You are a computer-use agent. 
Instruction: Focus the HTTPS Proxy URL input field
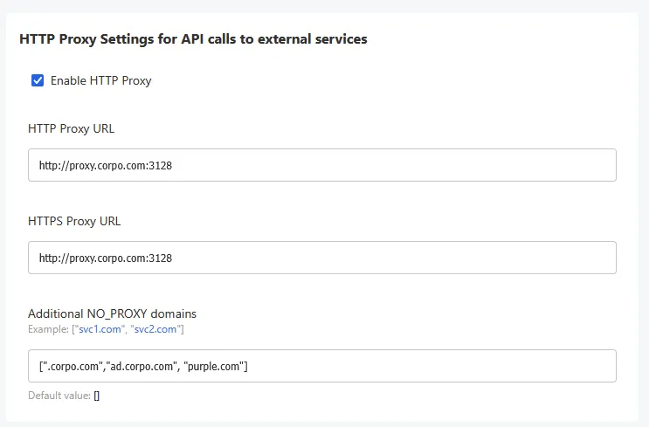coord(322,258)
